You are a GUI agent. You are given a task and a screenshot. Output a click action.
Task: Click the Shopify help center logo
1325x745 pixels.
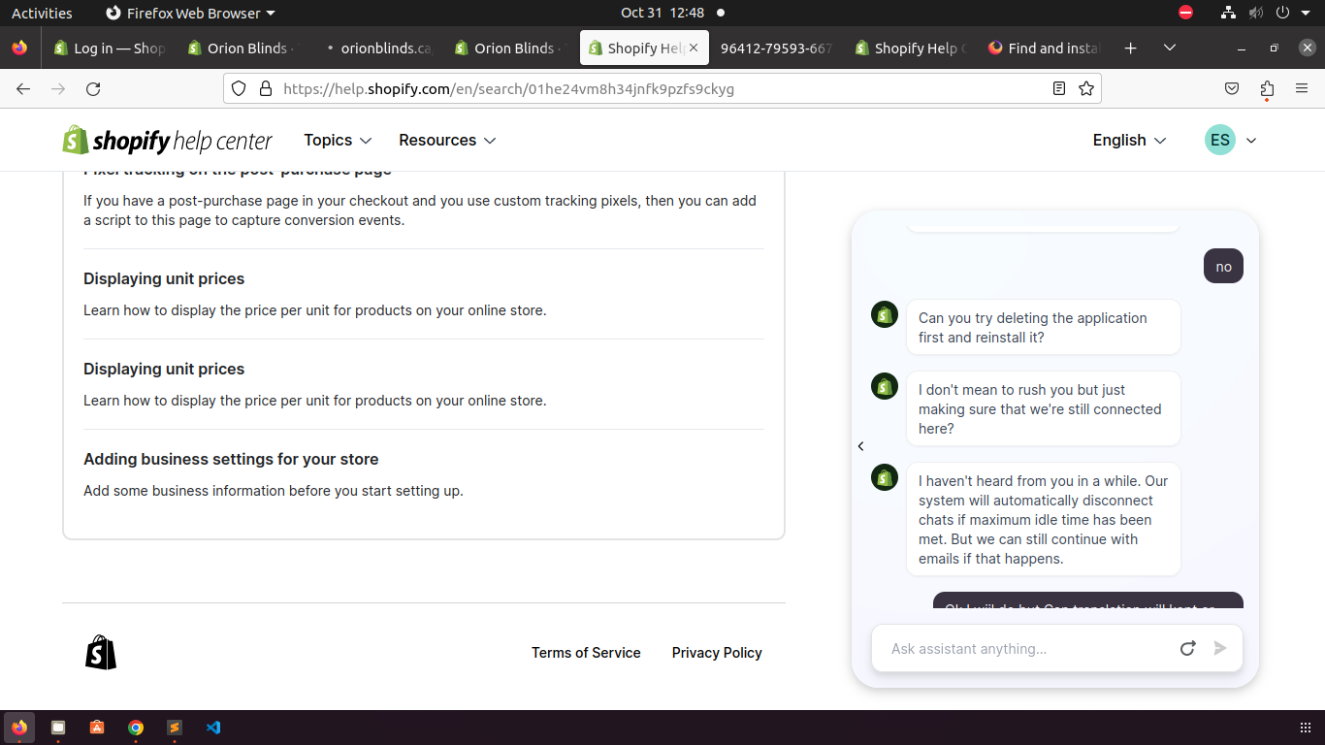click(x=168, y=141)
